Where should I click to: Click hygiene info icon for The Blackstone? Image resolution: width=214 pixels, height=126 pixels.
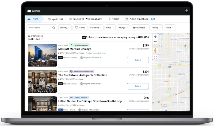click(x=81, y=84)
